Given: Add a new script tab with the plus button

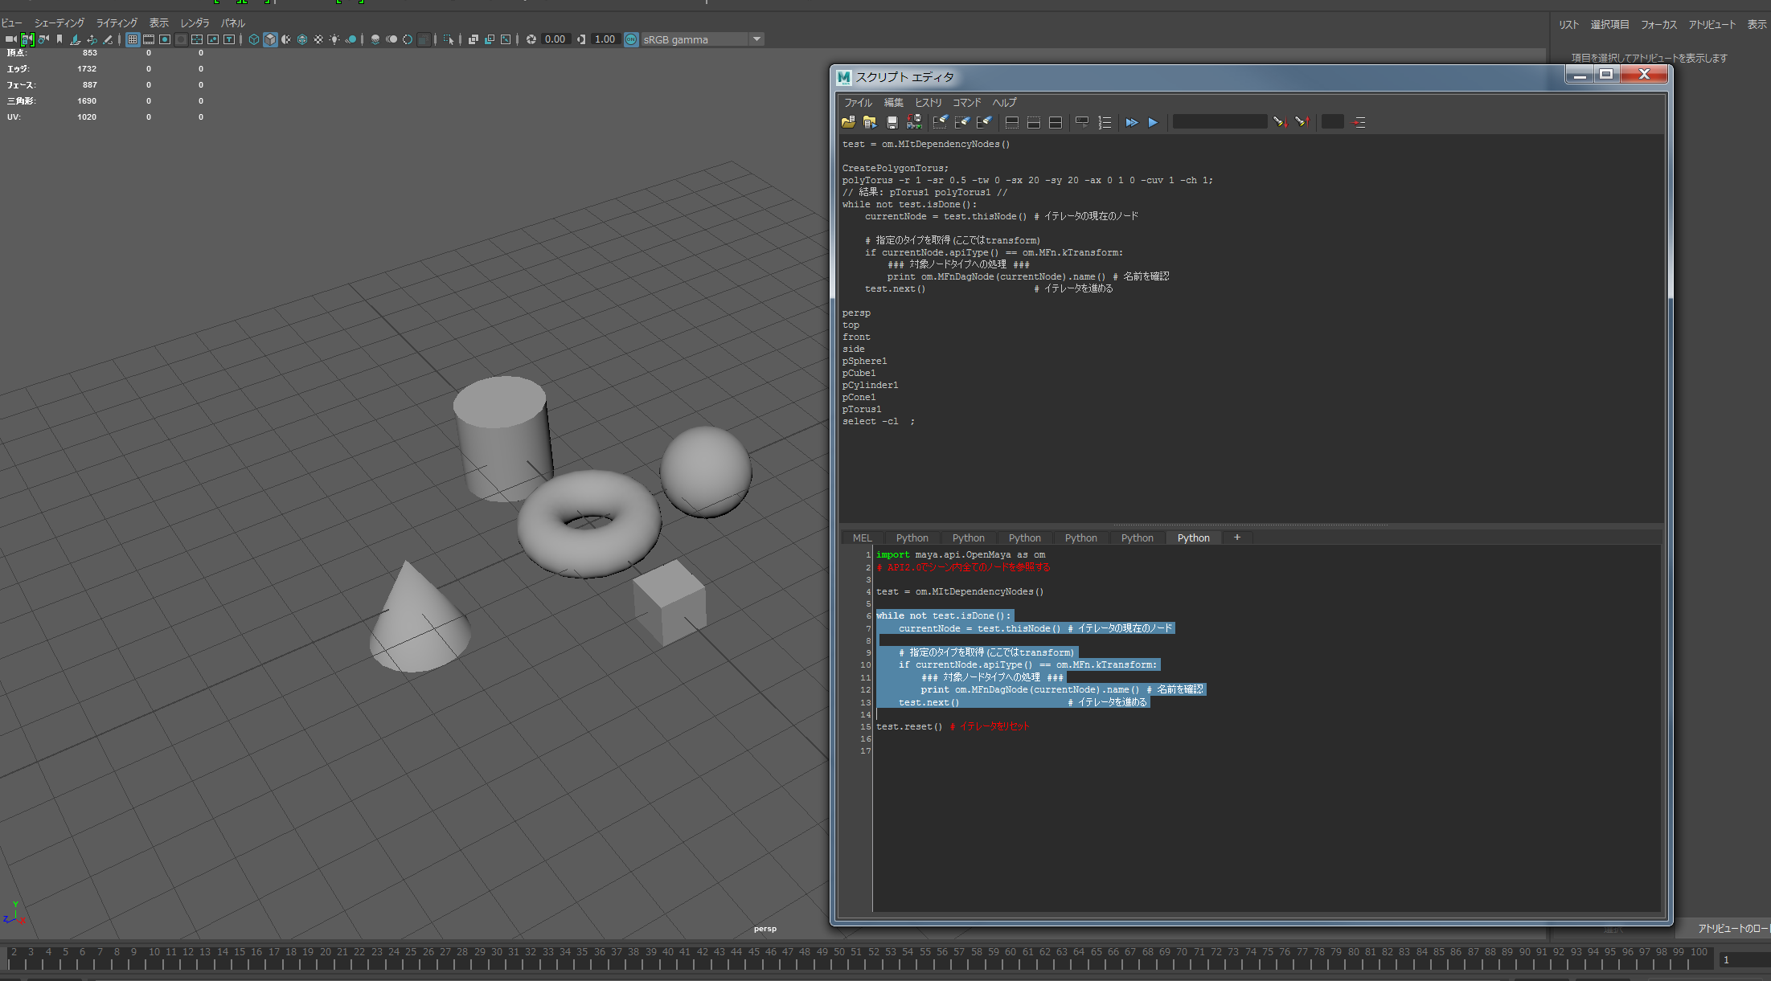Looking at the screenshot, I should [x=1236, y=538].
